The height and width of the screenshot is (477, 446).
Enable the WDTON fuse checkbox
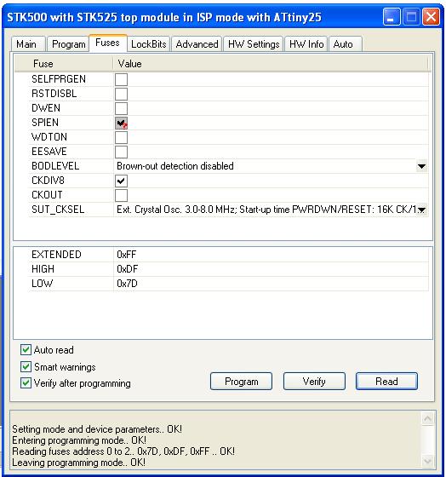[x=121, y=137]
